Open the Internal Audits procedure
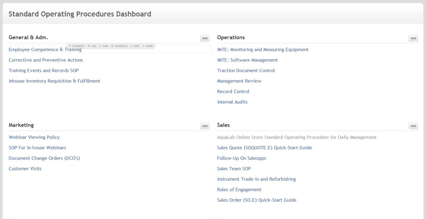Image resolution: width=426 pixels, height=219 pixels. [x=232, y=102]
